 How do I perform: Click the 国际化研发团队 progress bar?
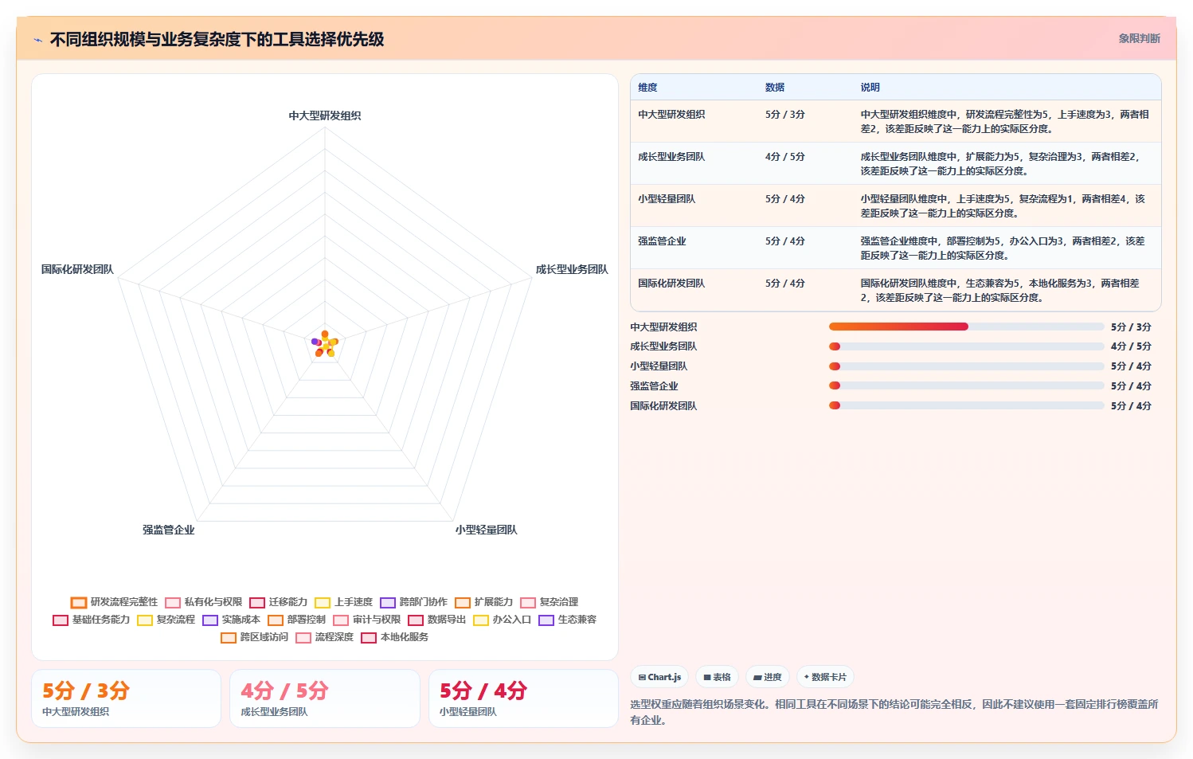pyautogui.click(x=966, y=405)
